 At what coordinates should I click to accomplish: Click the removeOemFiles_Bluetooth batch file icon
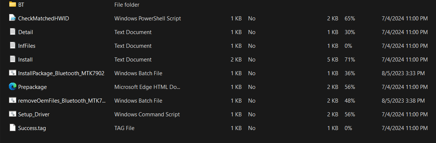(x=13, y=100)
